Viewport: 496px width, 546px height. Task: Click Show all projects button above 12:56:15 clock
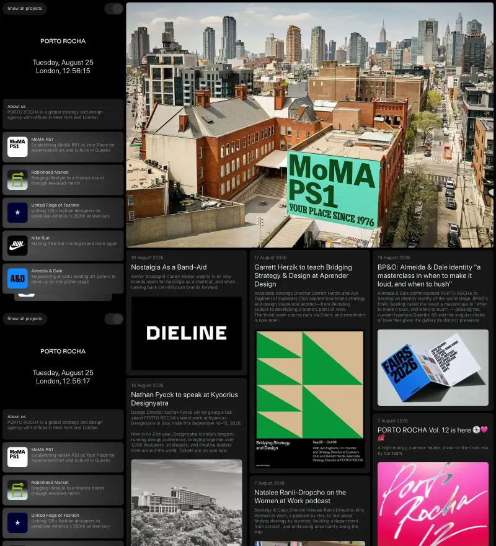coord(25,9)
